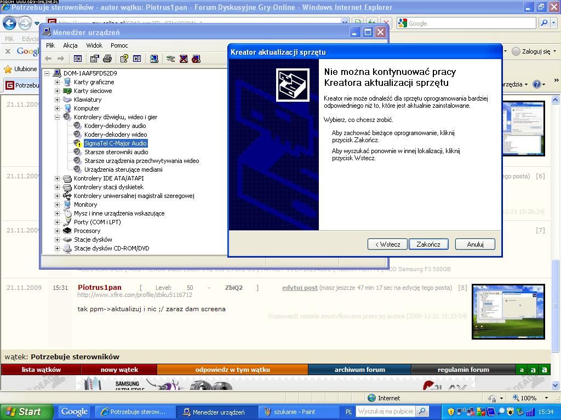
Task: Click the Update driver toolbar icon
Action: pos(171,59)
